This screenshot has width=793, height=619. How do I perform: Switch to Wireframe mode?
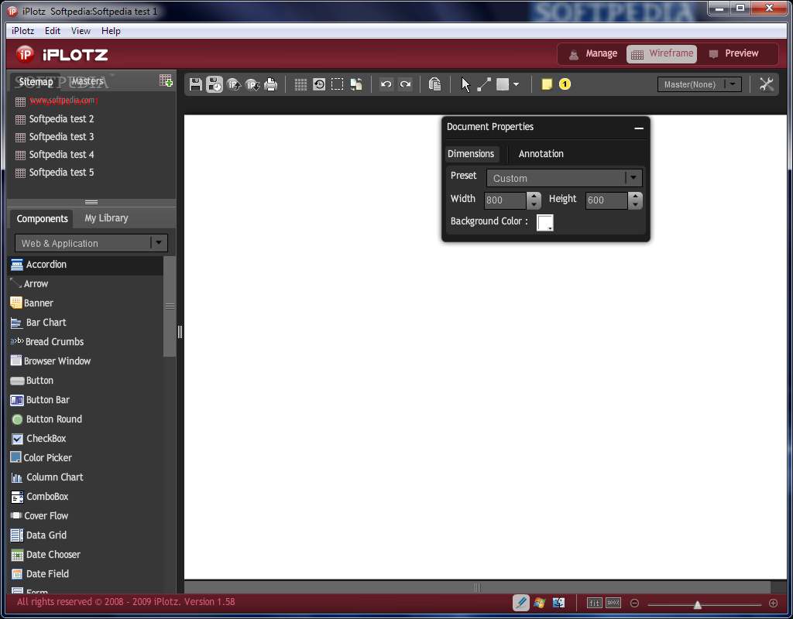pos(661,53)
